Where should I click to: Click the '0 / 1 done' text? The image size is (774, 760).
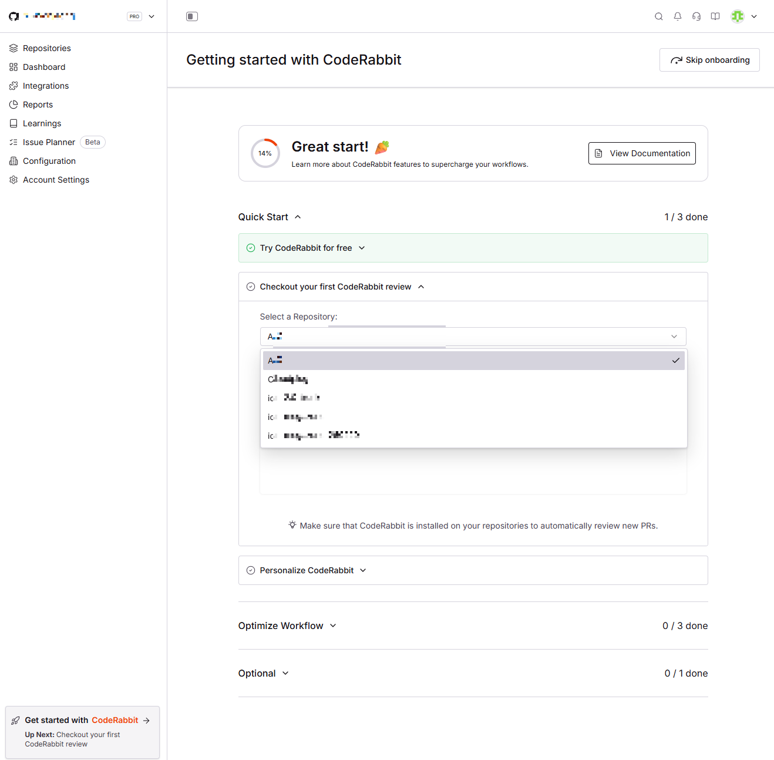[x=686, y=673]
